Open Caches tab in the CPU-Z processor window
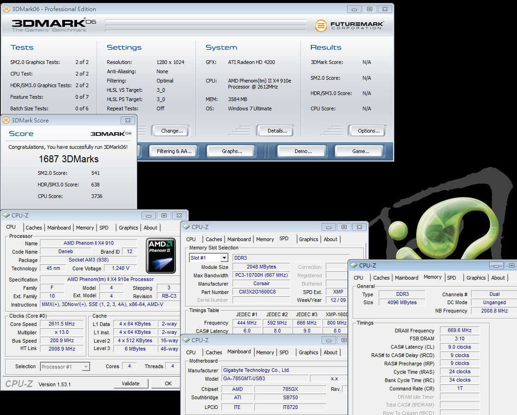This screenshot has height=415, width=517. tap(34, 228)
